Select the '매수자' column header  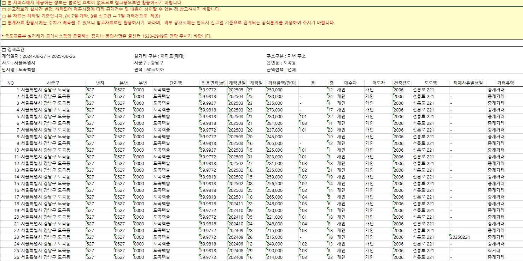coord(350,83)
